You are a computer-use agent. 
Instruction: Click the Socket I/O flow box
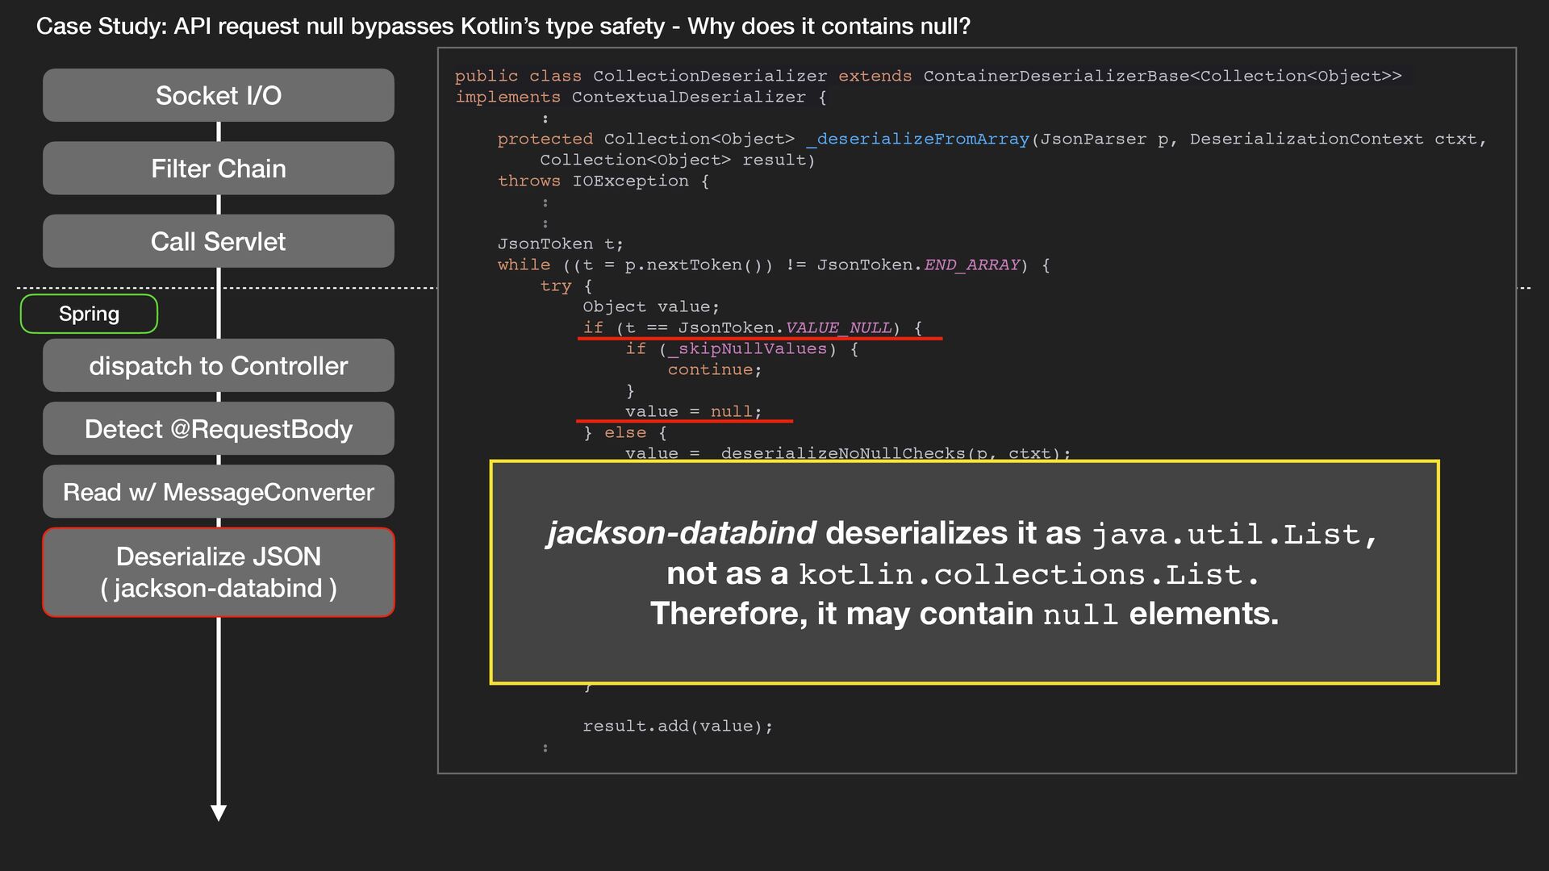pyautogui.click(x=218, y=95)
